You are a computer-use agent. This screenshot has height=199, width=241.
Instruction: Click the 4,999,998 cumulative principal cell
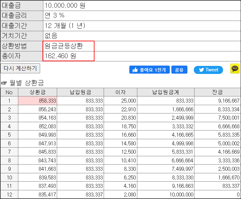coord(166,143)
